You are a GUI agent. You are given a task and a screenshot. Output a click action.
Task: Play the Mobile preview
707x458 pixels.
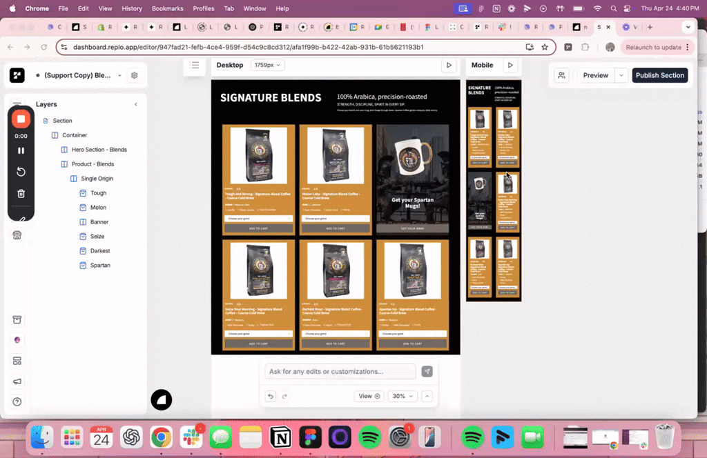tap(510, 65)
